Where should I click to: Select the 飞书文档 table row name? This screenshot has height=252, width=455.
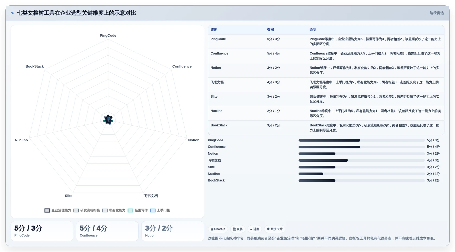[217, 82]
